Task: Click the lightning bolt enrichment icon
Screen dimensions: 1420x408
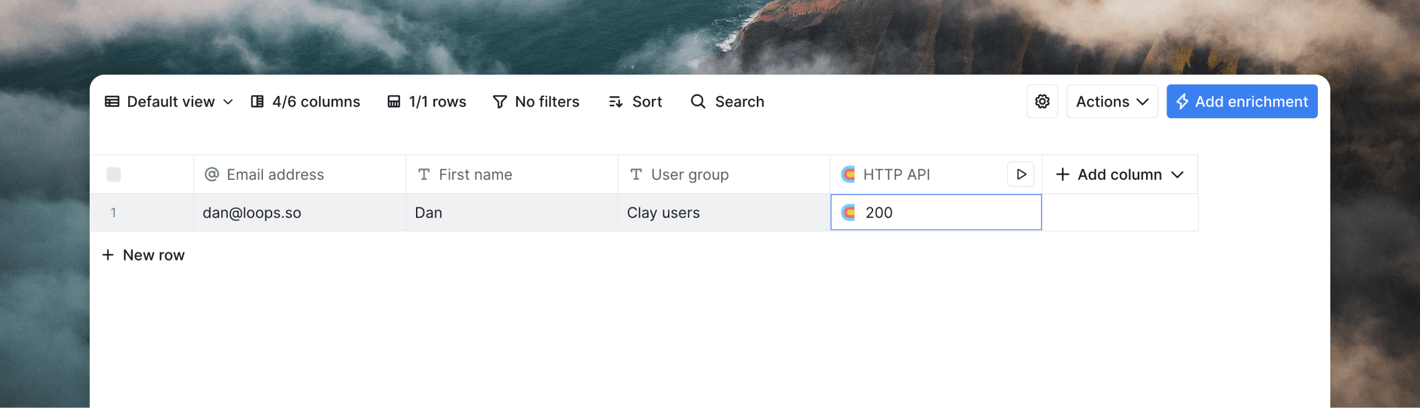Action: point(1182,101)
